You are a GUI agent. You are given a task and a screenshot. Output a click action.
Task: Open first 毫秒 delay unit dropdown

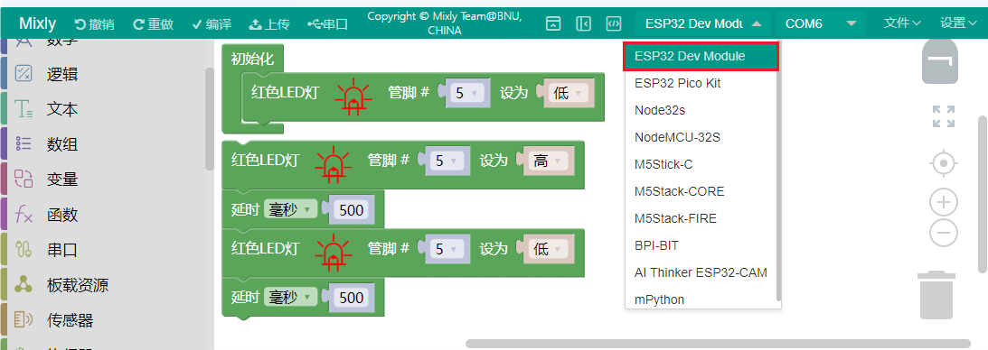click(x=291, y=209)
